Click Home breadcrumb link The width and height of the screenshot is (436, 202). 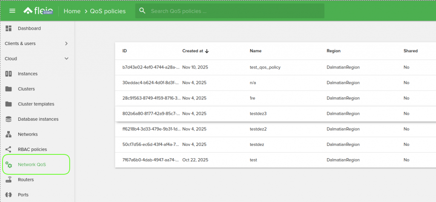pos(72,11)
